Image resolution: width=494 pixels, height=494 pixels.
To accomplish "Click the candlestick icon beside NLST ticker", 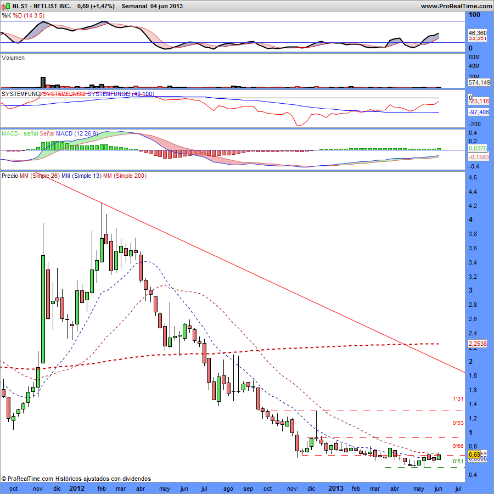I will pos(6,6).
